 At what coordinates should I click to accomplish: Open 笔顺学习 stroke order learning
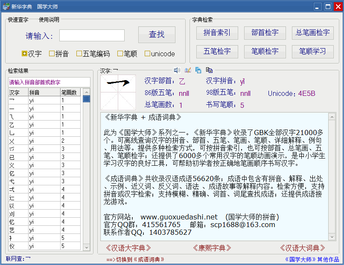[313, 52]
